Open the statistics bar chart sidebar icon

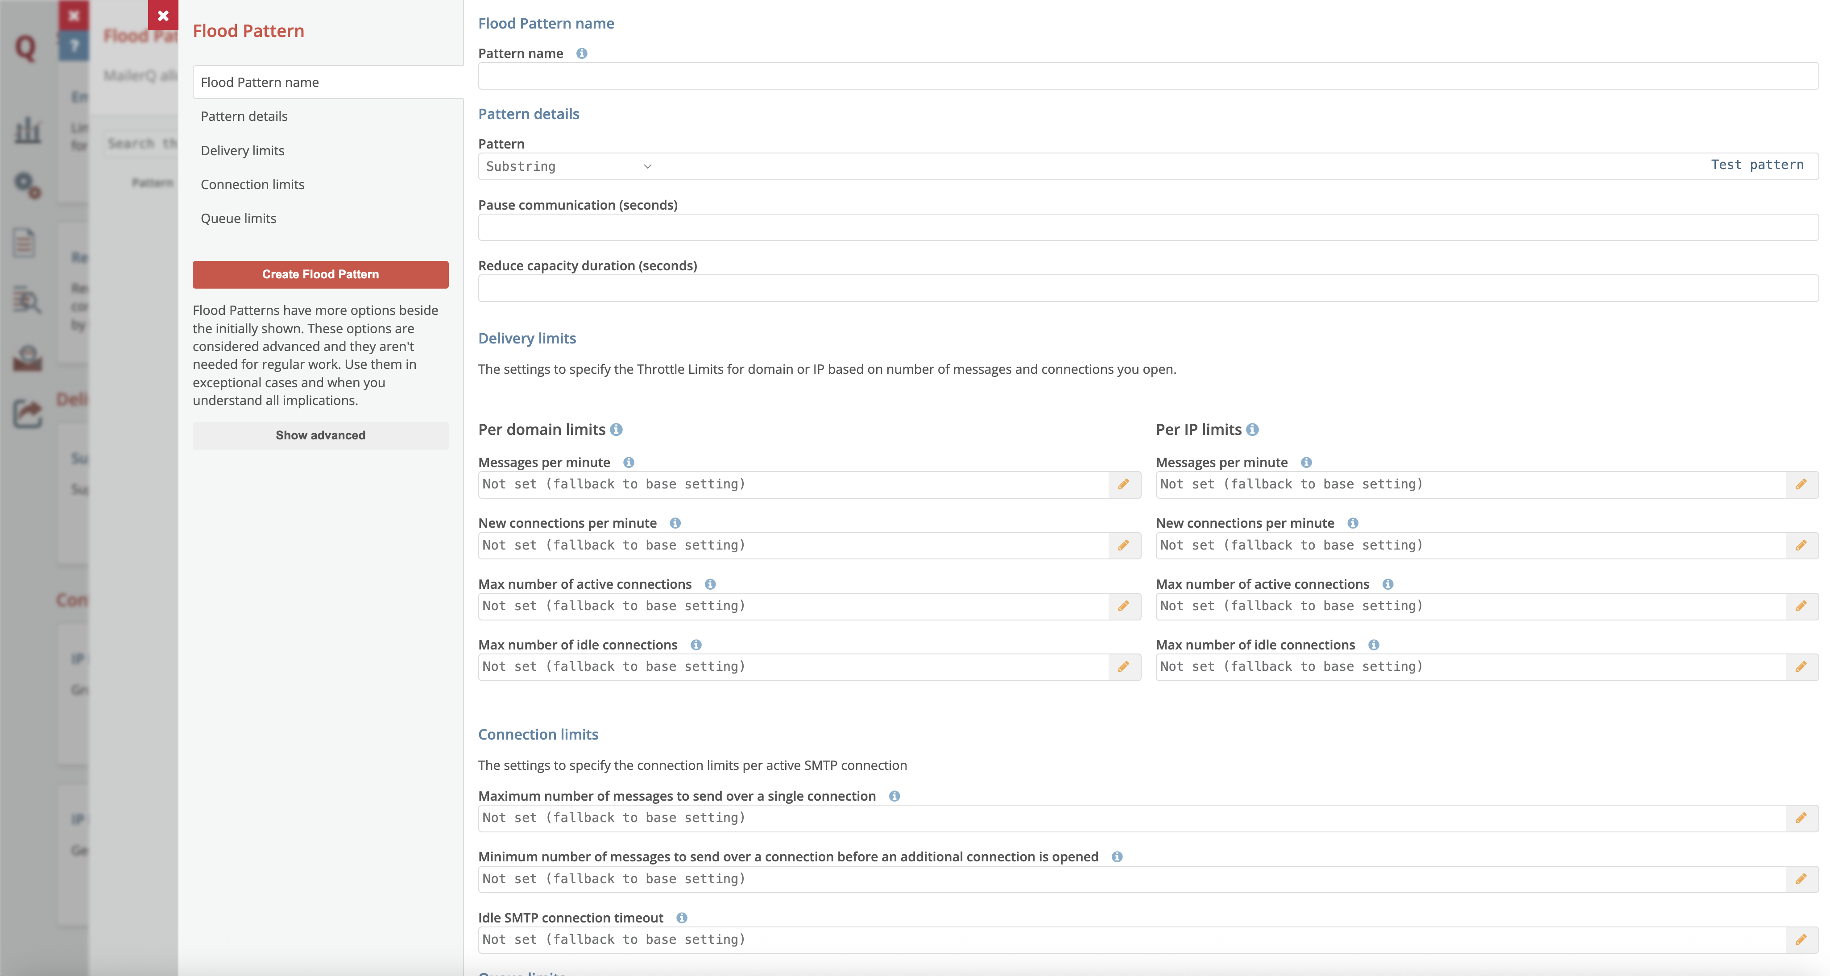28,130
